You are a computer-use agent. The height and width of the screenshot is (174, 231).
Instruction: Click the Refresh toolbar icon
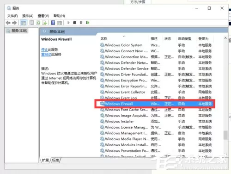pyautogui.click(x=38, y=23)
